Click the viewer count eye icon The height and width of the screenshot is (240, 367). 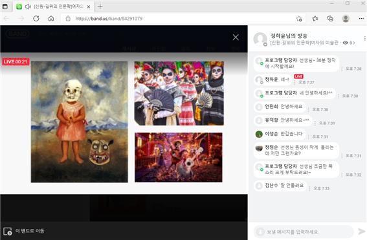click(345, 43)
